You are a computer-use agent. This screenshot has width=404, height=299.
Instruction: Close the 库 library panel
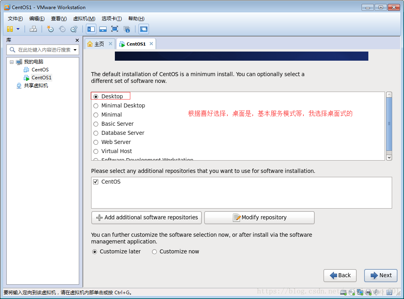click(x=77, y=40)
